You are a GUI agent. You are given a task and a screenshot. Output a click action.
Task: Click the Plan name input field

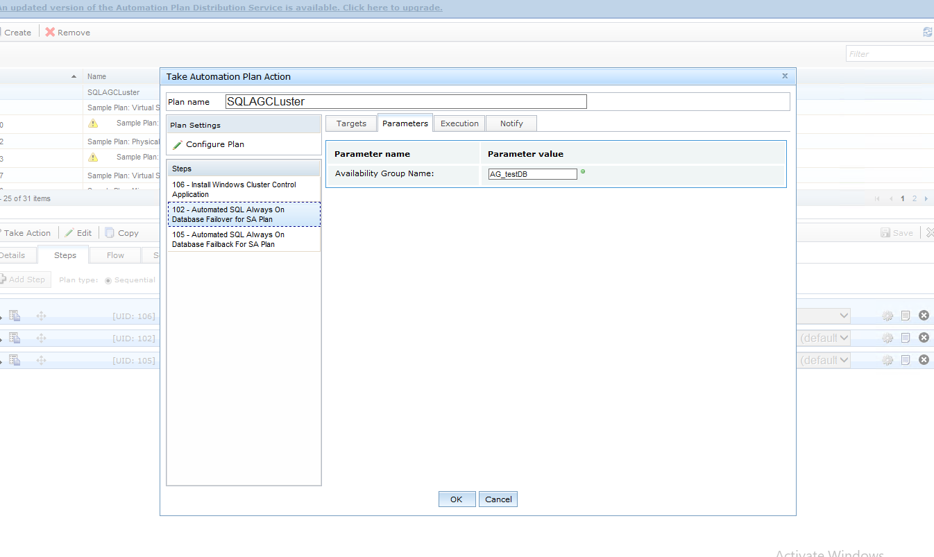[406, 102]
